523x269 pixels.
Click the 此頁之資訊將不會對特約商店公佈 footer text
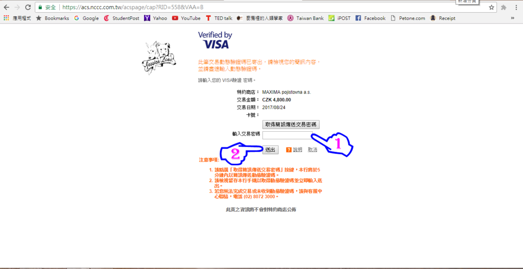click(261, 210)
